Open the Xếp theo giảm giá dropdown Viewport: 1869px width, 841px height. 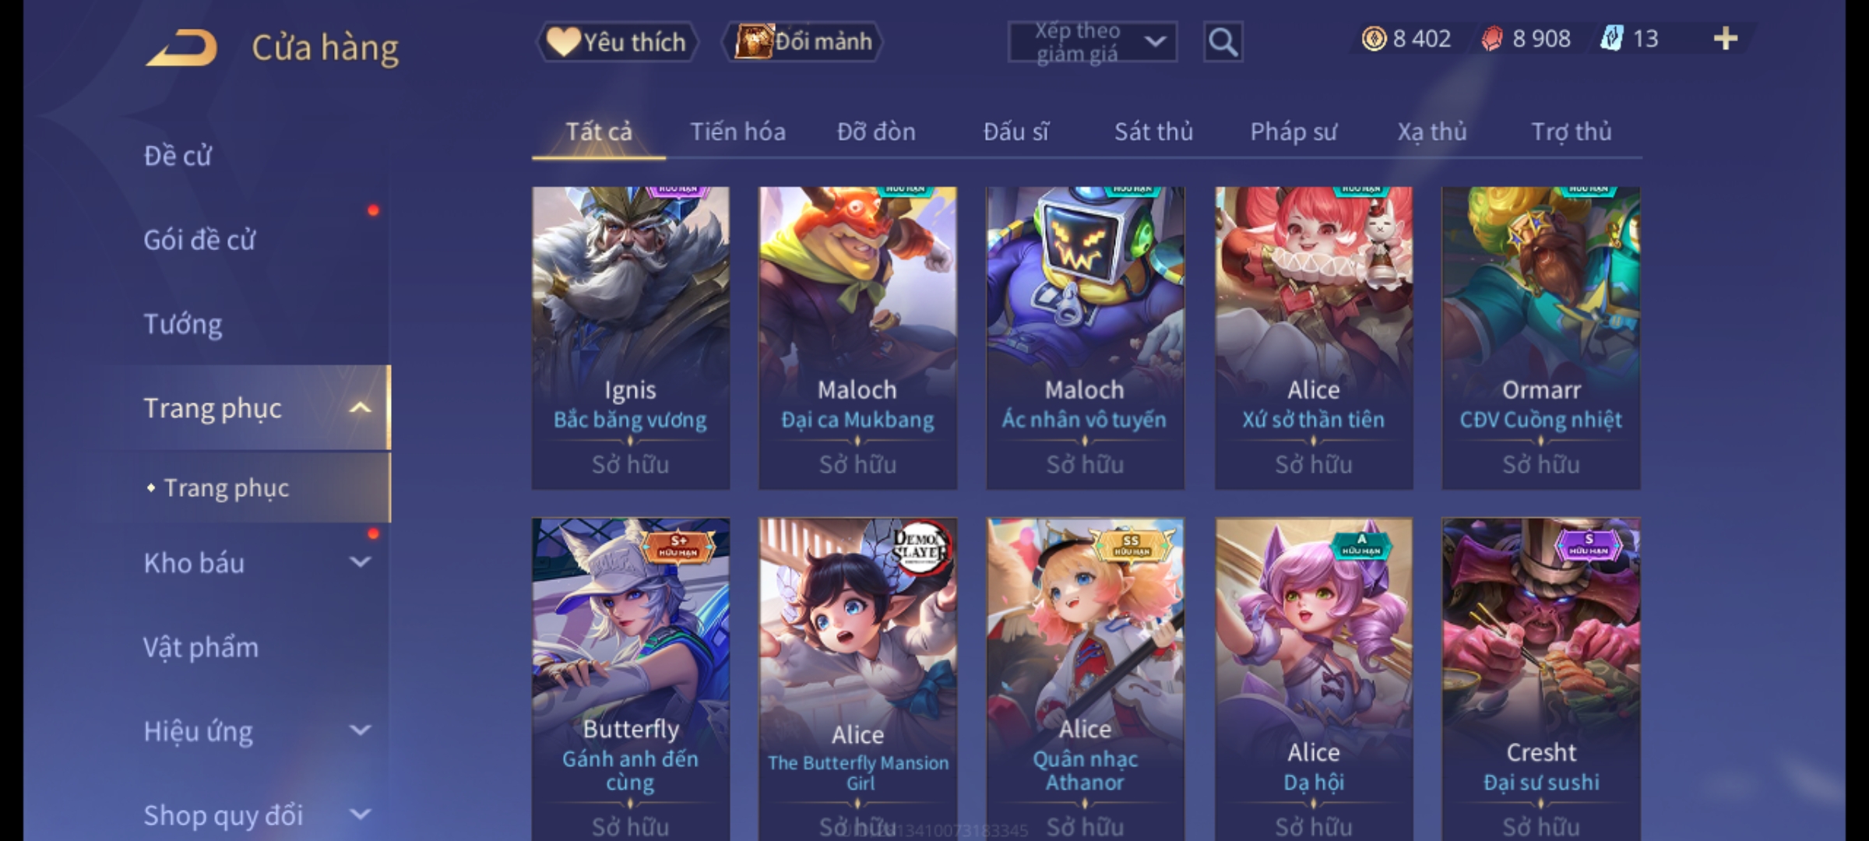pyautogui.click(x=1093, y=42)
